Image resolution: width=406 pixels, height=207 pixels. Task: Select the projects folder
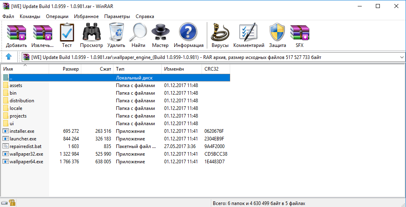(x=116, y=116)
